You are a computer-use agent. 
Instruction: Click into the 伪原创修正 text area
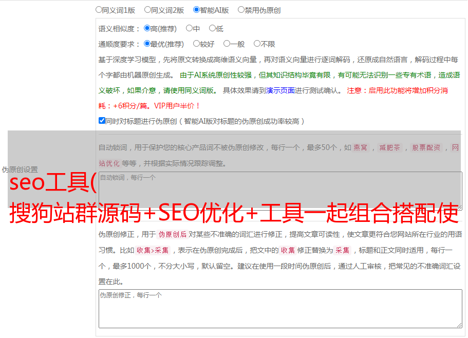280,309
